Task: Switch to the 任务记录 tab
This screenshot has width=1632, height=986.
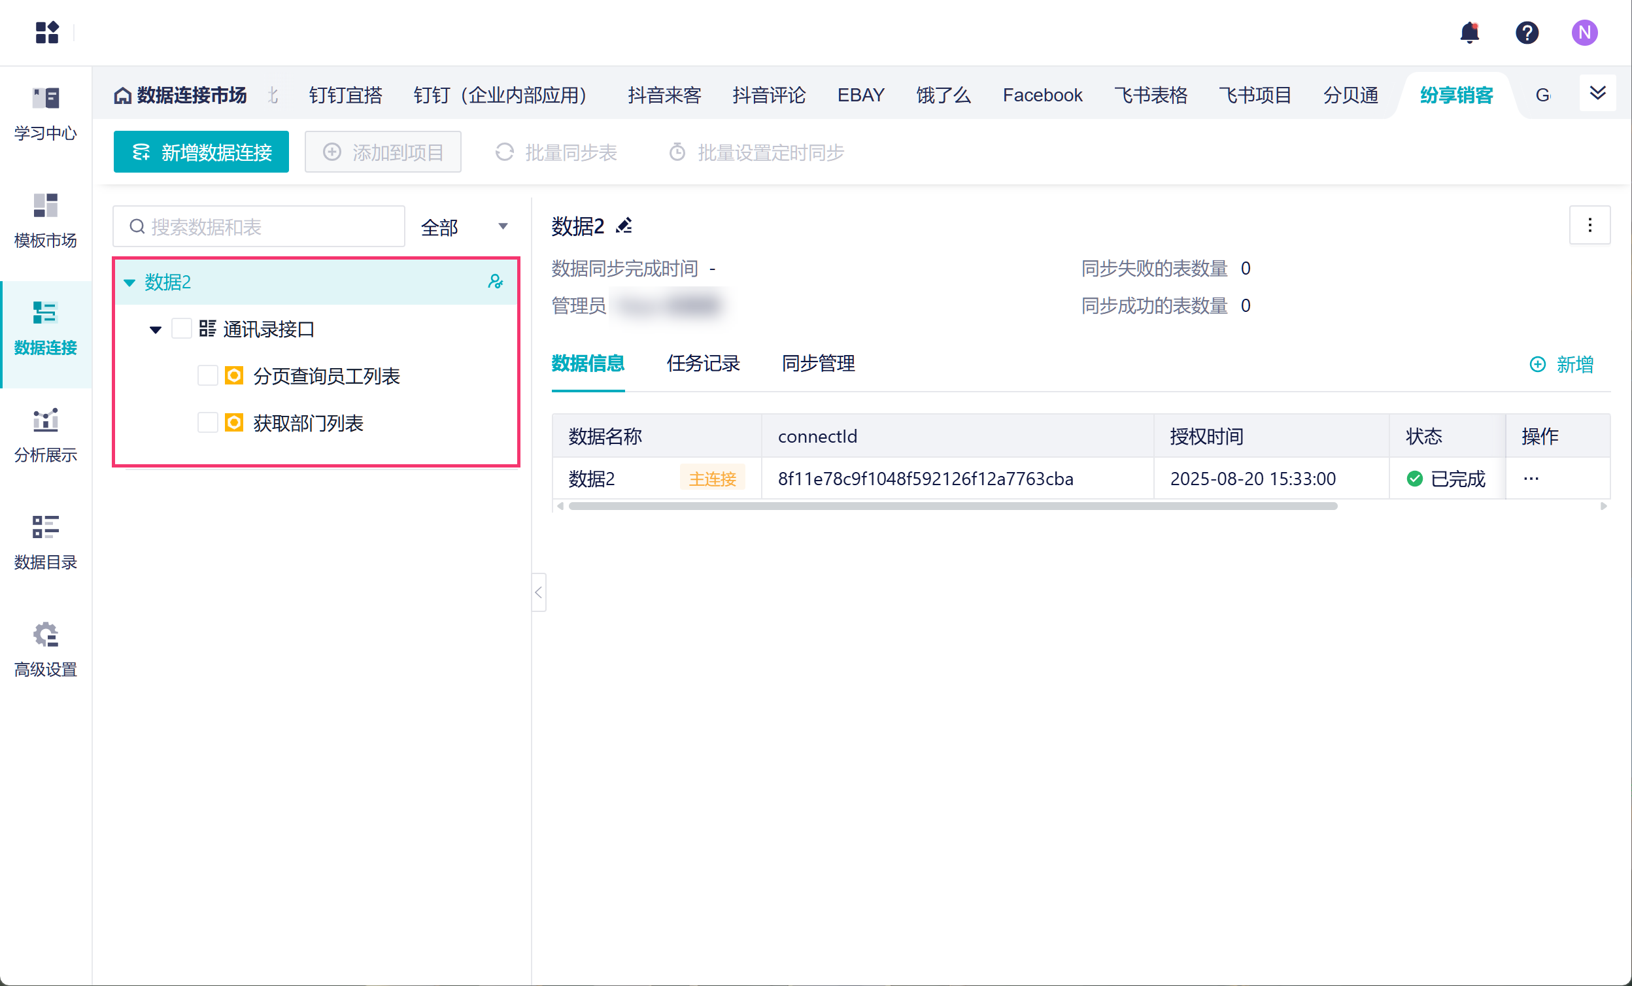Action: coord(703,364)
